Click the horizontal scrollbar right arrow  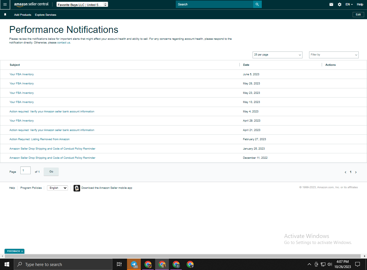[364, 256]
